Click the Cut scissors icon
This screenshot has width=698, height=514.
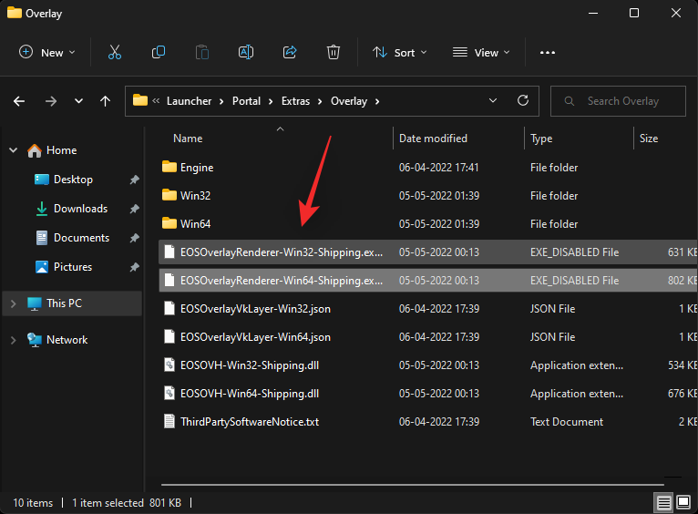click(x=115, y=52)
